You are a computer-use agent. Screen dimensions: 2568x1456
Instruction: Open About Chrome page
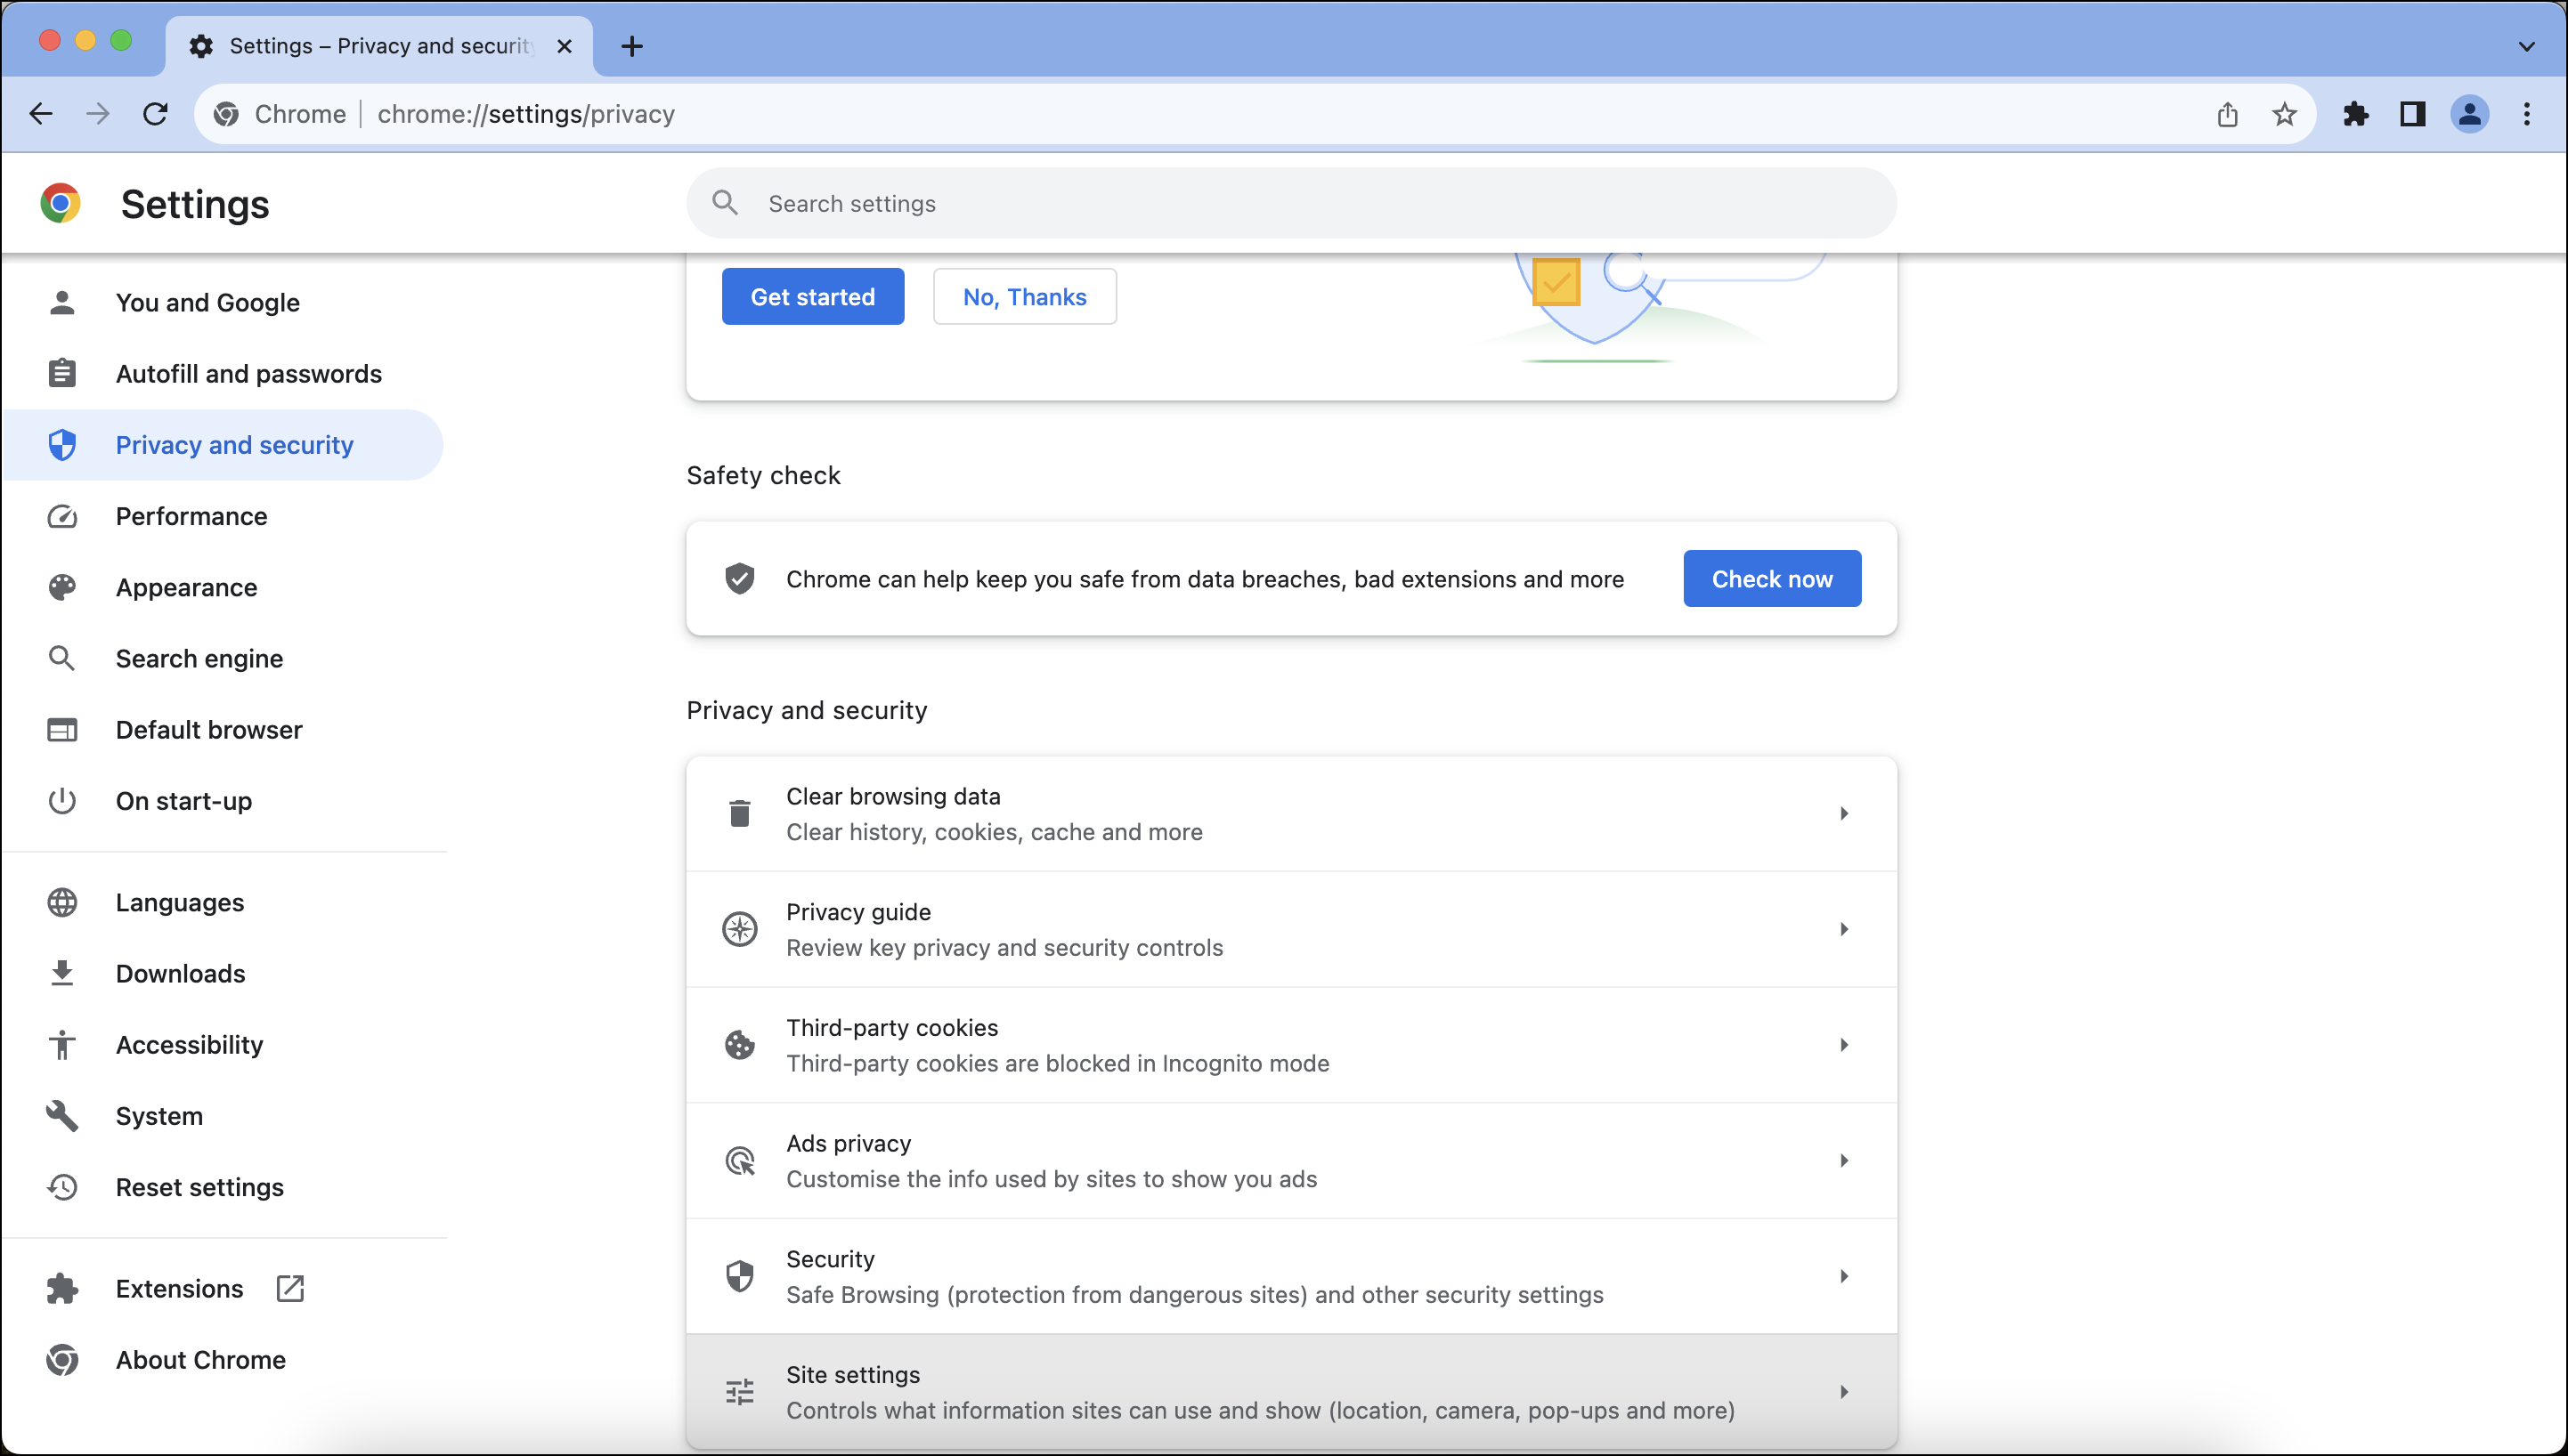coord(224,1359)
